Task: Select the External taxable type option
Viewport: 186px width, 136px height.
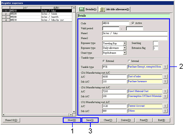Action: click(104, 61)
